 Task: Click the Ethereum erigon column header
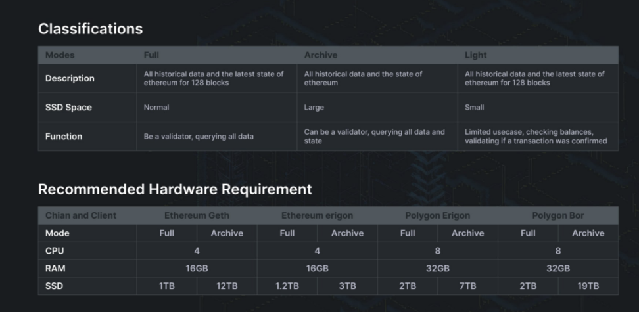pyautogui.click(x=317, y=215)
